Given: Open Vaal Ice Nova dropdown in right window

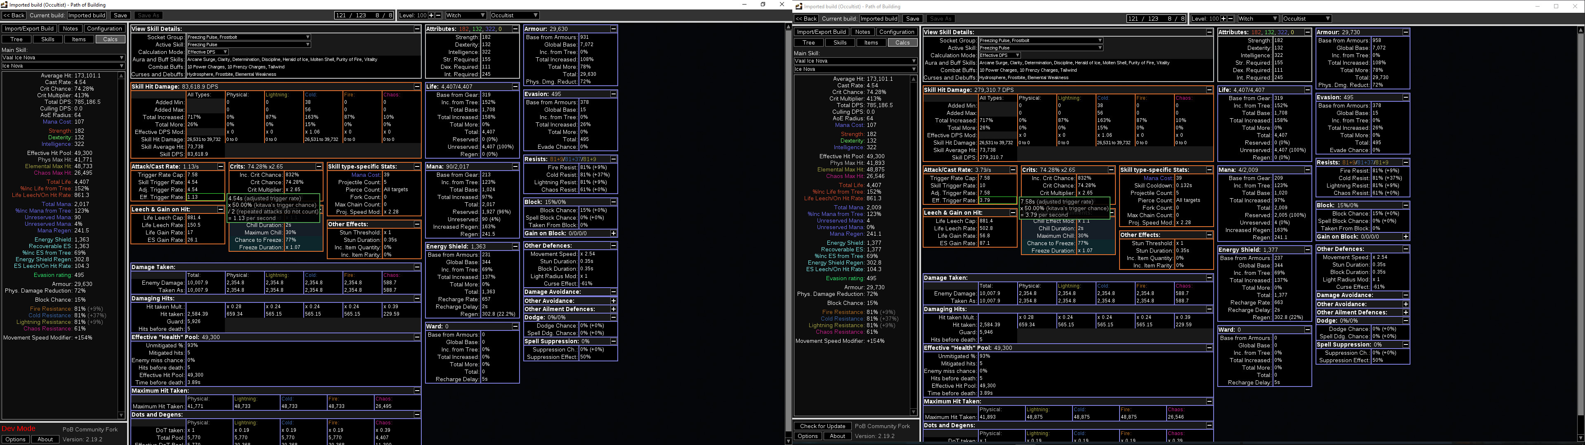Looking at the screenshot, I should click(x=855, y=61).
